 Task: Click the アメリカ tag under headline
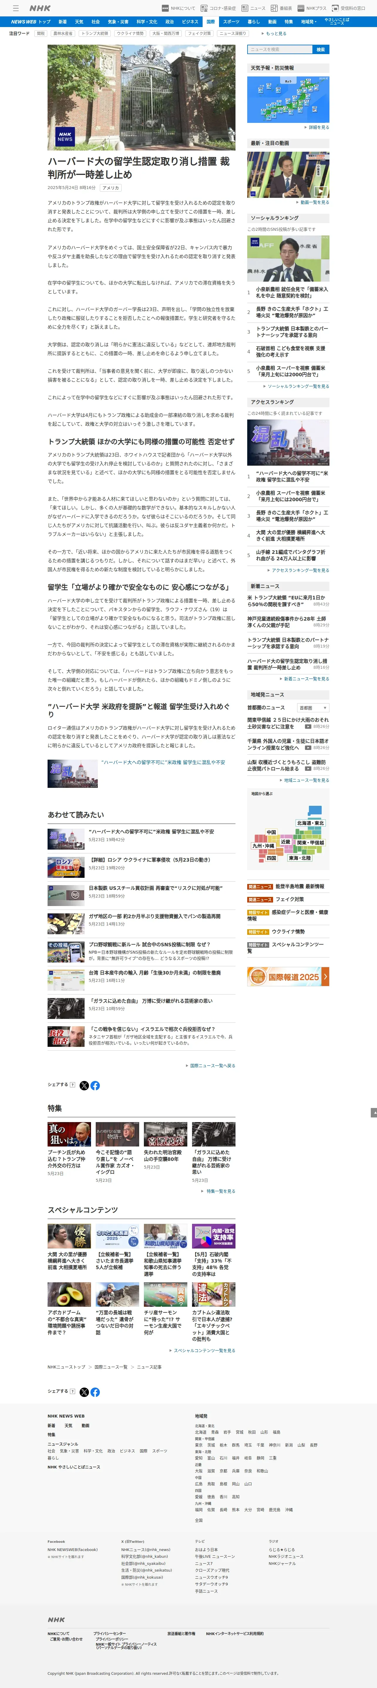(111, 188)
